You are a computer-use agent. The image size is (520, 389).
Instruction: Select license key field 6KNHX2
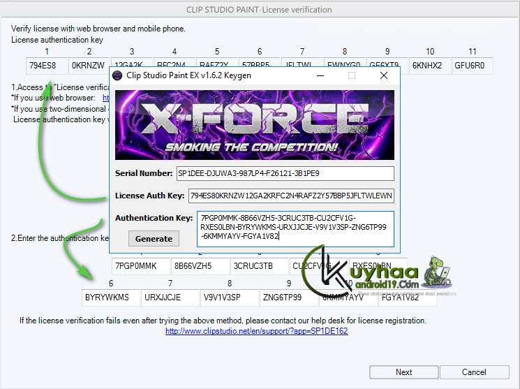tap(429, 66)
